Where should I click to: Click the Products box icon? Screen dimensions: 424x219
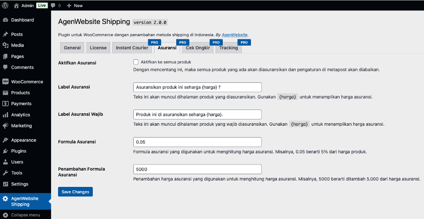[x=5, y=93]
